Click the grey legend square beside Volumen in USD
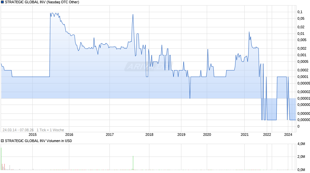This screenshot has width=310, height=173. tap(2, 141)
